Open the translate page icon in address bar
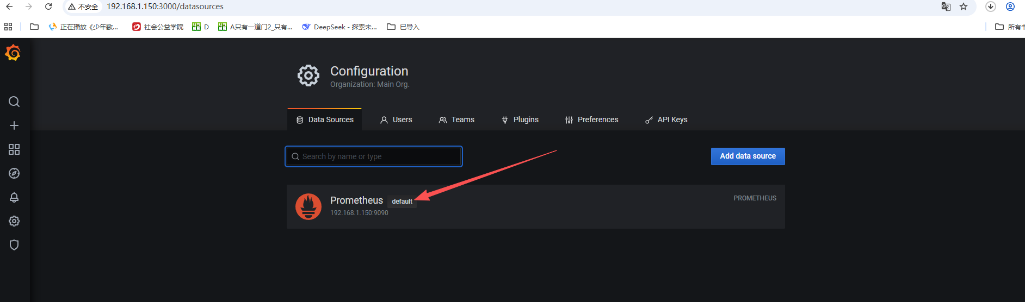This screenshot has width=1025, height=302. 946,7
